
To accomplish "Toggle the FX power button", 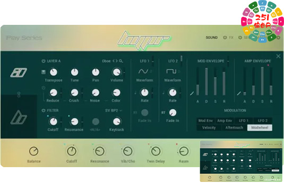I will pos(225,38).
